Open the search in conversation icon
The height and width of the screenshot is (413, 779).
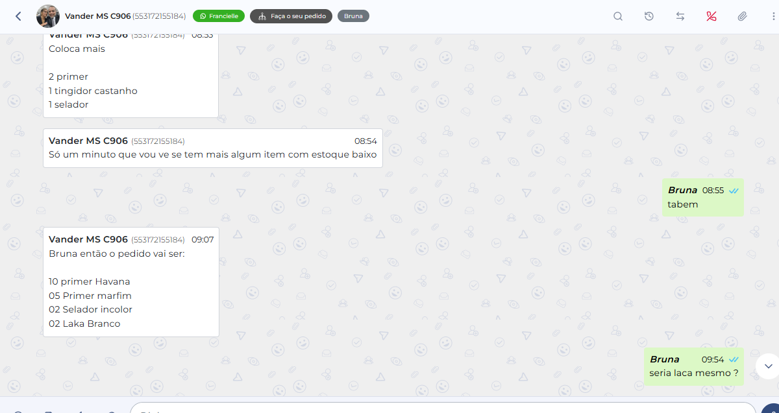tap(618, 16)
